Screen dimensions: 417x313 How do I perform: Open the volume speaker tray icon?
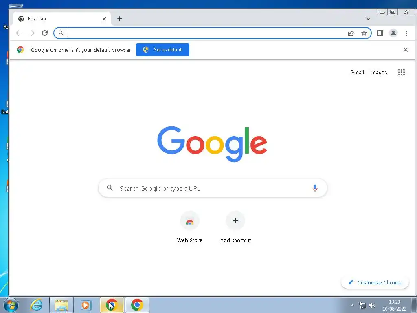coord(372,305)
